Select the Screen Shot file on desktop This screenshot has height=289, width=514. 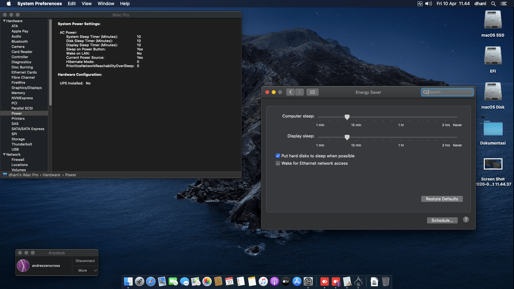[x=493, y=164]
